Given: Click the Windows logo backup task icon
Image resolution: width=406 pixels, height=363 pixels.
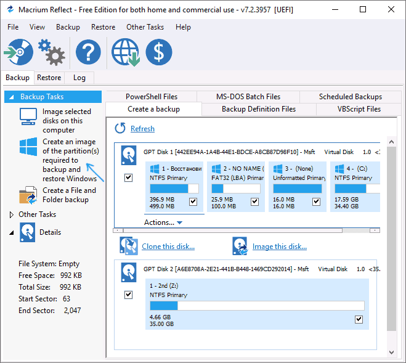Looking at the screenshot, I should click(x=28, y=147).
